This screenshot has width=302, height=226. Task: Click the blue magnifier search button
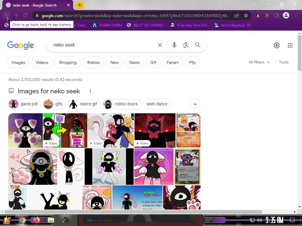tap(198, 45)
